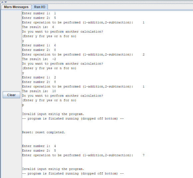Image resolution: width=193 pixels, height=178 pixels.
Task: Switch to the Mars Messages tab
Action: click(16, 7)
